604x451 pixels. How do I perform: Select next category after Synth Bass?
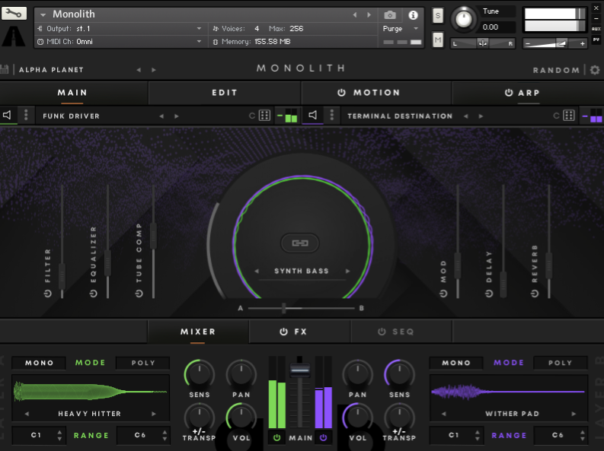(347, 271)
